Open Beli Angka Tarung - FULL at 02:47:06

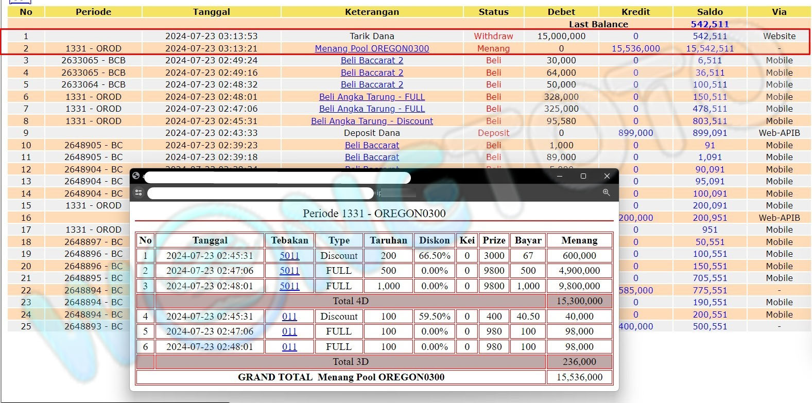372,109
